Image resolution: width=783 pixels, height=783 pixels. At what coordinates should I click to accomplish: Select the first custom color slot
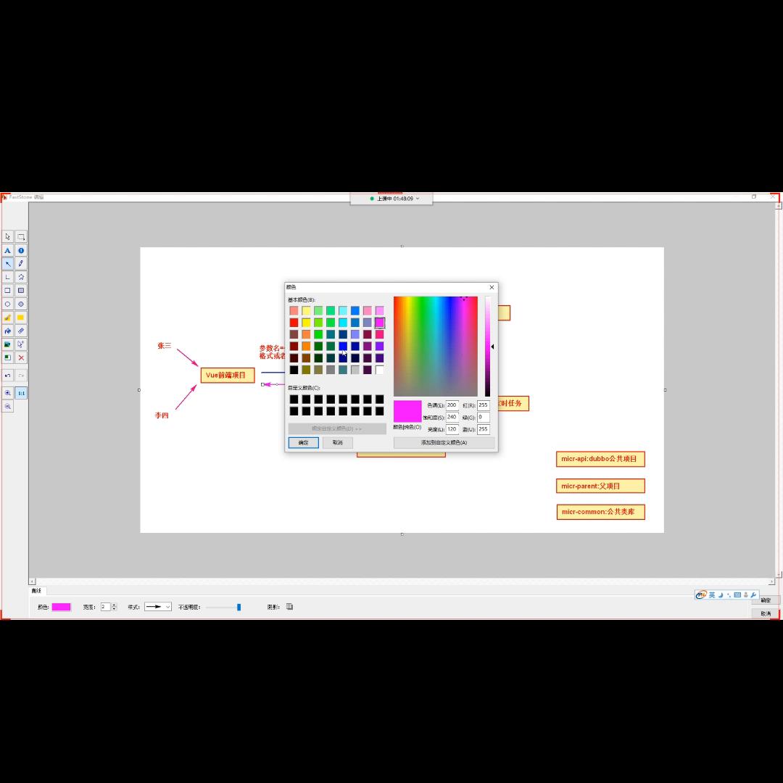[x=294, y=399]
